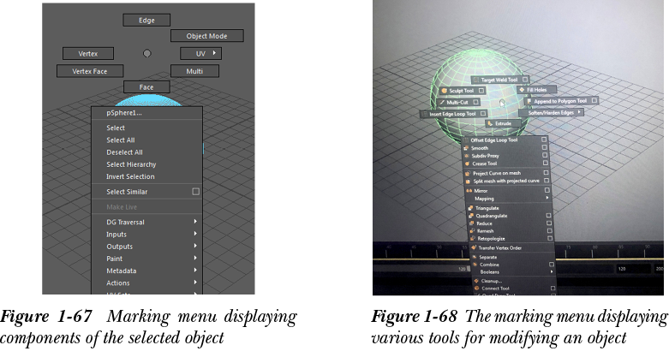This screenshot has width=669, height=357.
Task: Click the Triangulate icon
Action: pyautogui.click(x=470, y=208)
